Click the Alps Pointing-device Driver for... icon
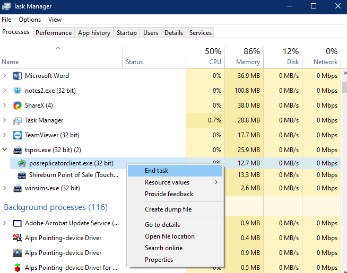Viewport: 347px width, 273px height. click(18, 268)
